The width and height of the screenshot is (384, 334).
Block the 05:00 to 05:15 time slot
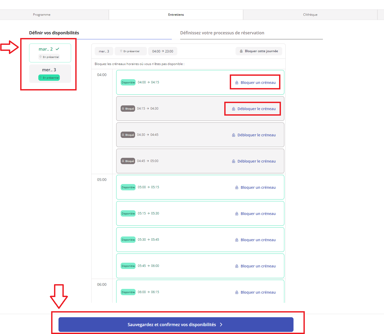pos(255,187)
